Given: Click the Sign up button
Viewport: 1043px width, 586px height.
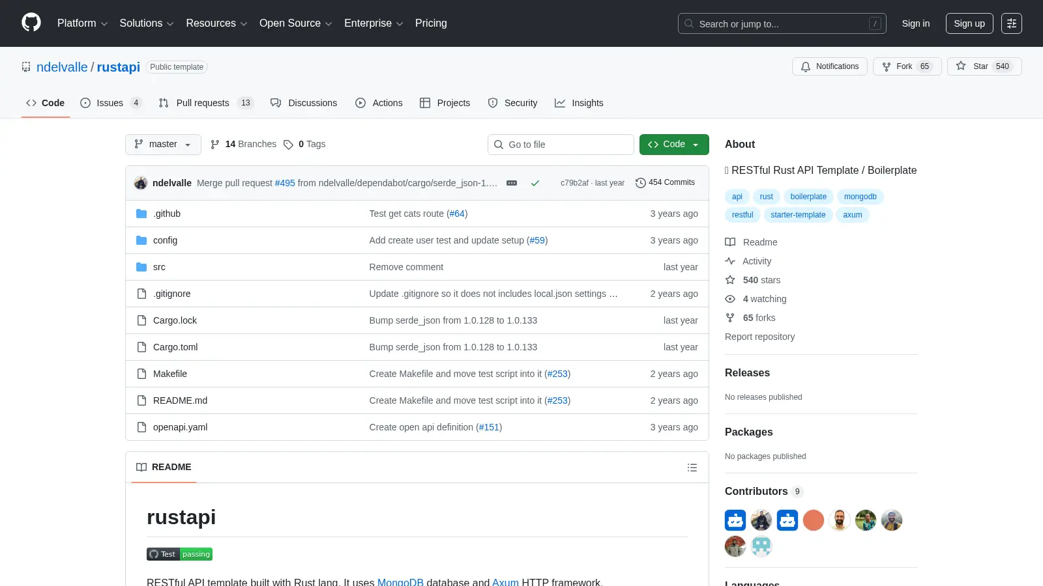Looking at the screenshot, I should tap(969, 23).
